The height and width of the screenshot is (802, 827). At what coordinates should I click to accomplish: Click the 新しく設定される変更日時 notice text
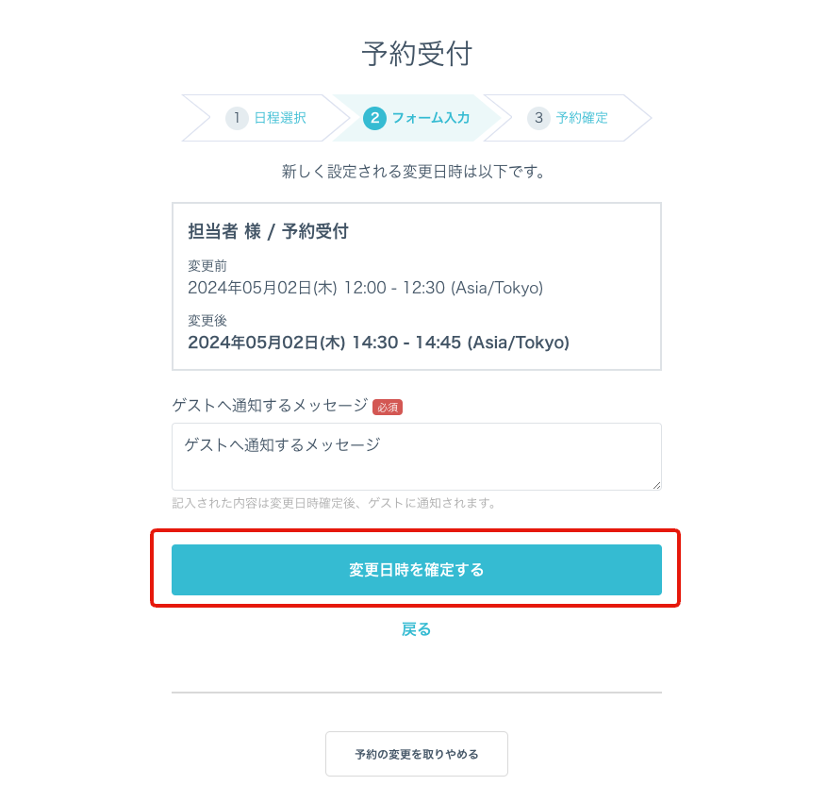[413, 172]
